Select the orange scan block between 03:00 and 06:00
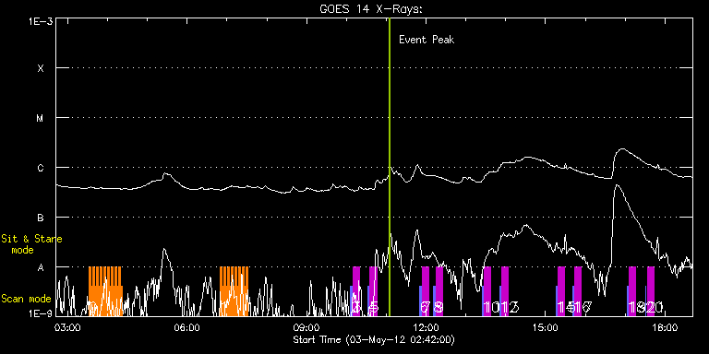Image resolution: width=709 pixels, height=354 pixels. click(x=105, y=291)
